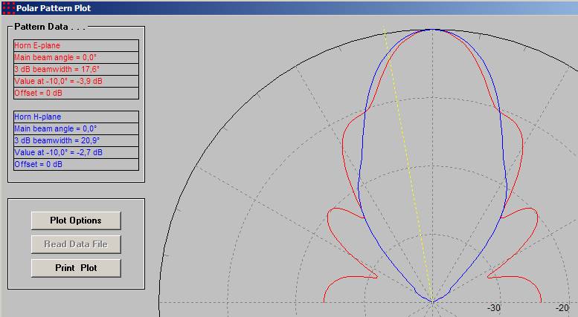Image resolution: width=578 pixels, height=317 pixels.
Task: Click the Print Plot button
Action: coord(76,268)
